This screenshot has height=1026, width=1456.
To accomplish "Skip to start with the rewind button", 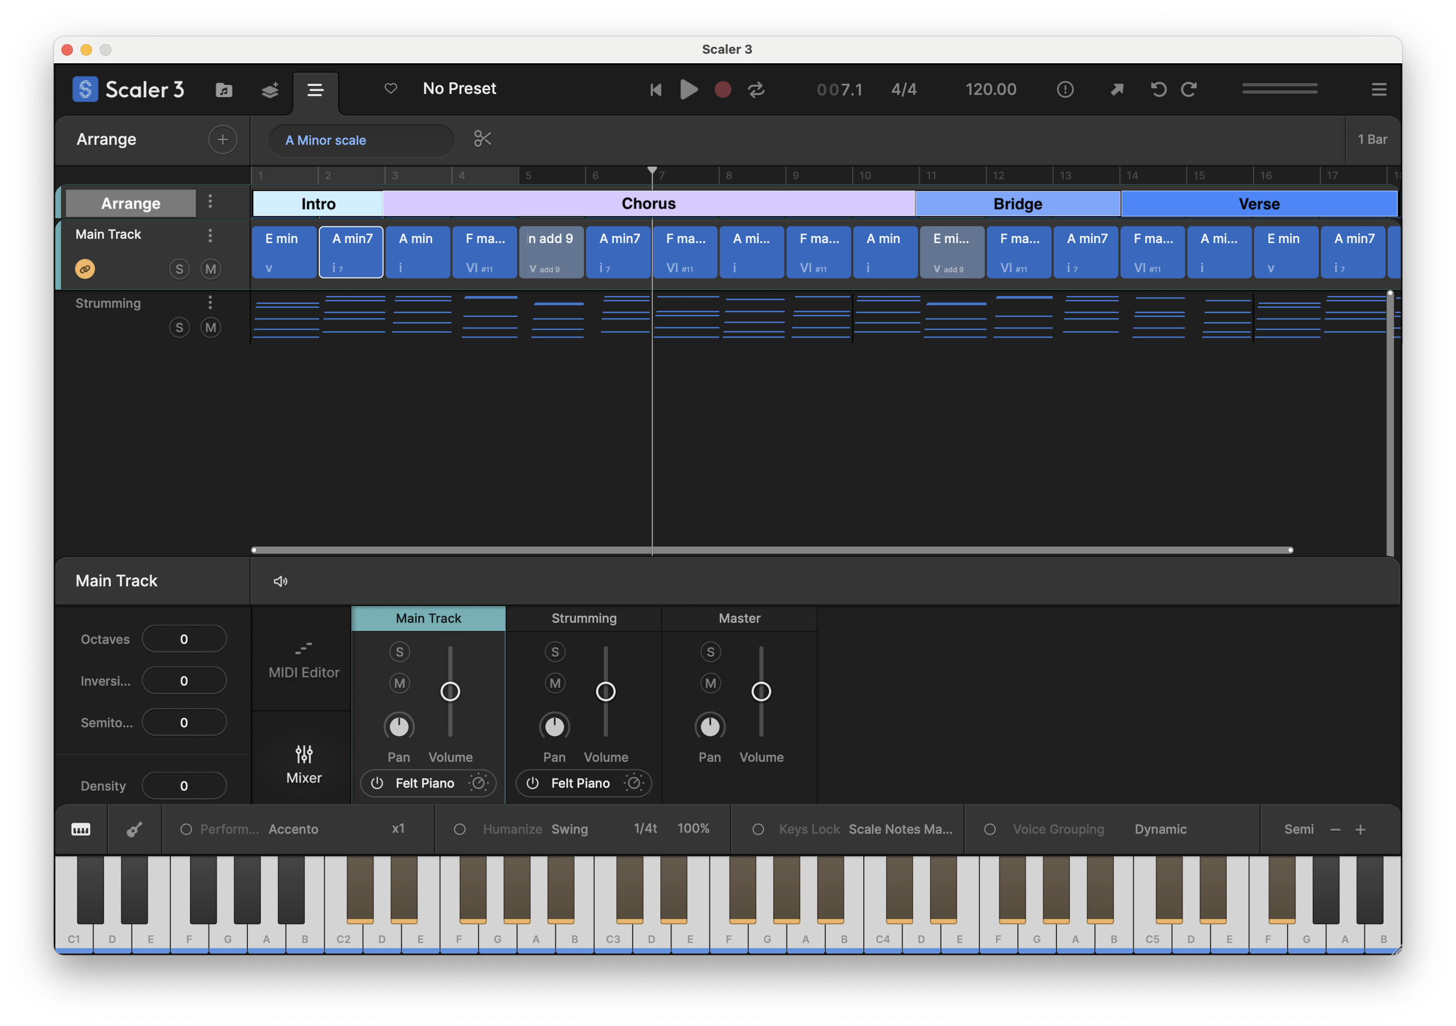I will [656, 90].
